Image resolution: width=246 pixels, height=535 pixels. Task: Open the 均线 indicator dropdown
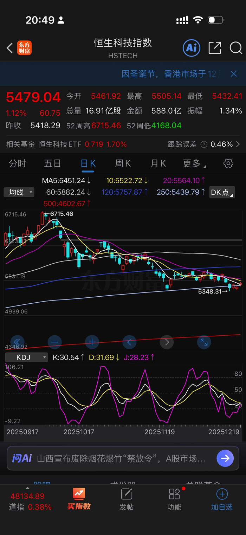pos(19,192)
